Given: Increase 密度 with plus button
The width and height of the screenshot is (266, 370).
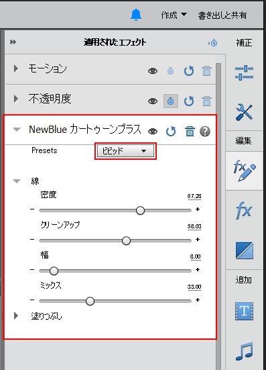Looking at the screenshot, I should point(198,209).
